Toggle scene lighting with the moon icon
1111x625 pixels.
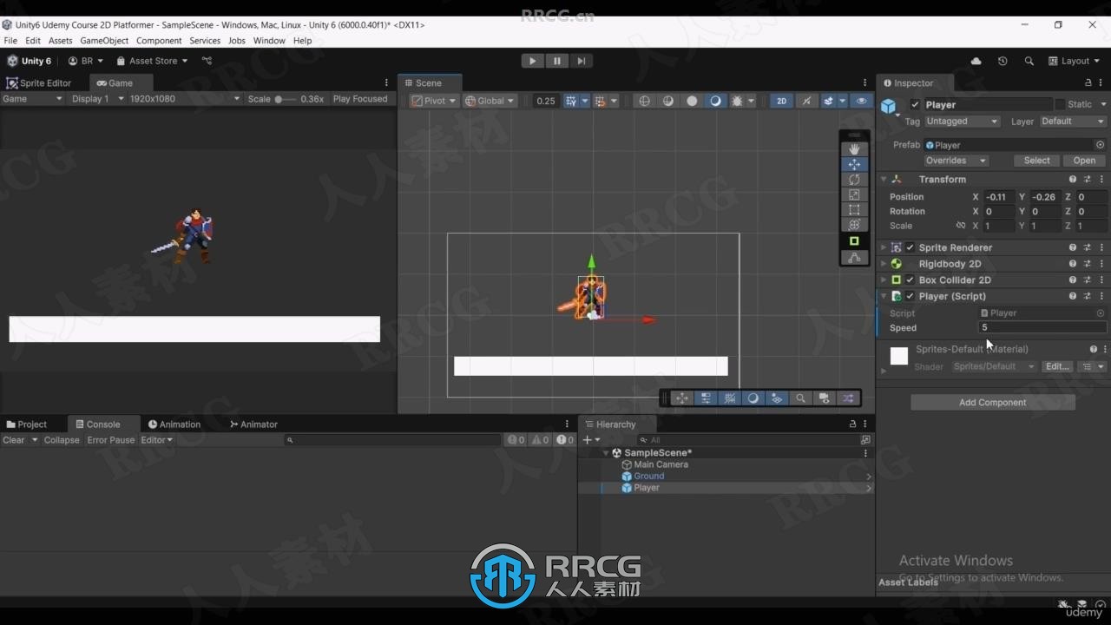(x=715, y=101)
